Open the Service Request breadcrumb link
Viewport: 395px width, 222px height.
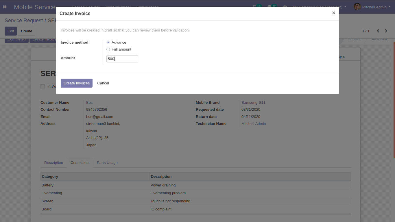click(24, 21)
